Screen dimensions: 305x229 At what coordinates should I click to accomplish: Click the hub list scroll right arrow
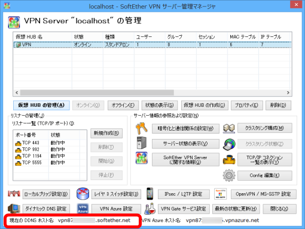coord(288,92)
